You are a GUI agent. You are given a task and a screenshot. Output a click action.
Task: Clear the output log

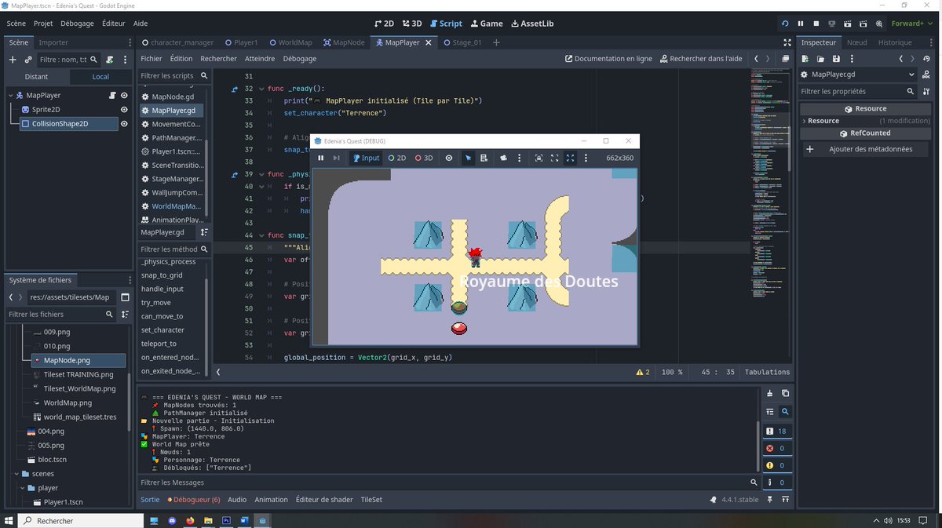point(770,393)
